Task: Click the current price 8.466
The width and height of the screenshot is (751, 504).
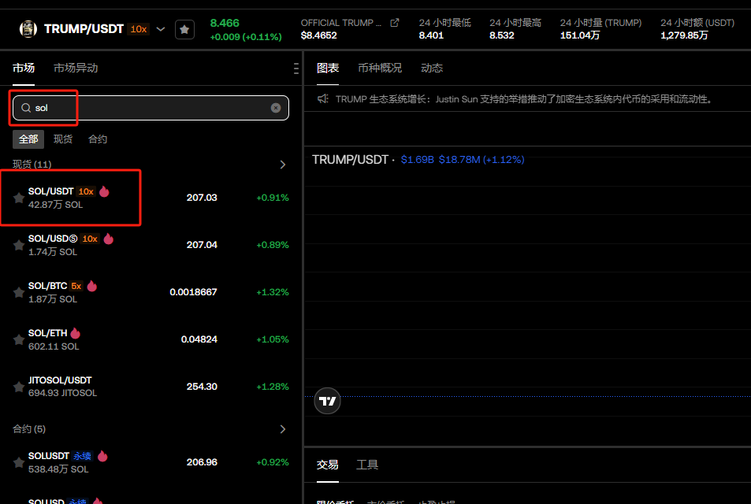Action: click(x=225, y=23)
